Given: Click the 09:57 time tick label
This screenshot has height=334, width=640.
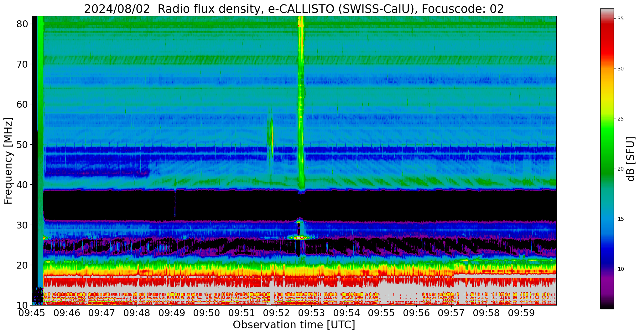Looking at the screenshot, I should point(451,313).
